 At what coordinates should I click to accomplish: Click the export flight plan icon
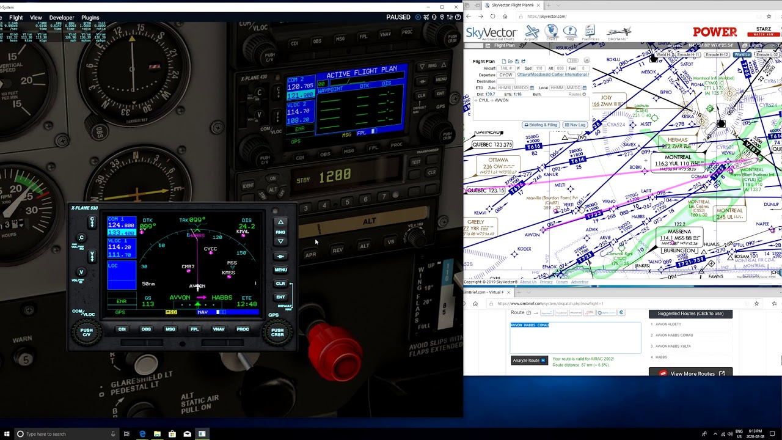point(523,61)
